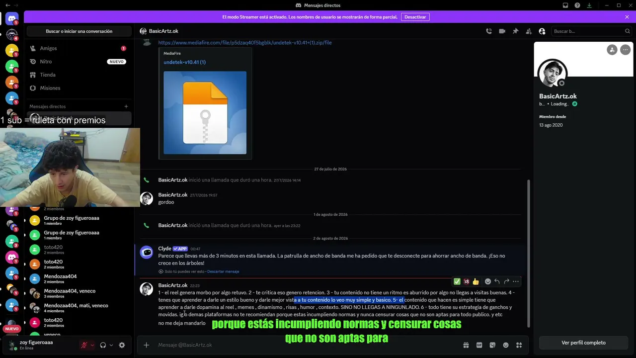
Task: Start a voice call with BasicArtz.ok
Action: tap(489, 31)
